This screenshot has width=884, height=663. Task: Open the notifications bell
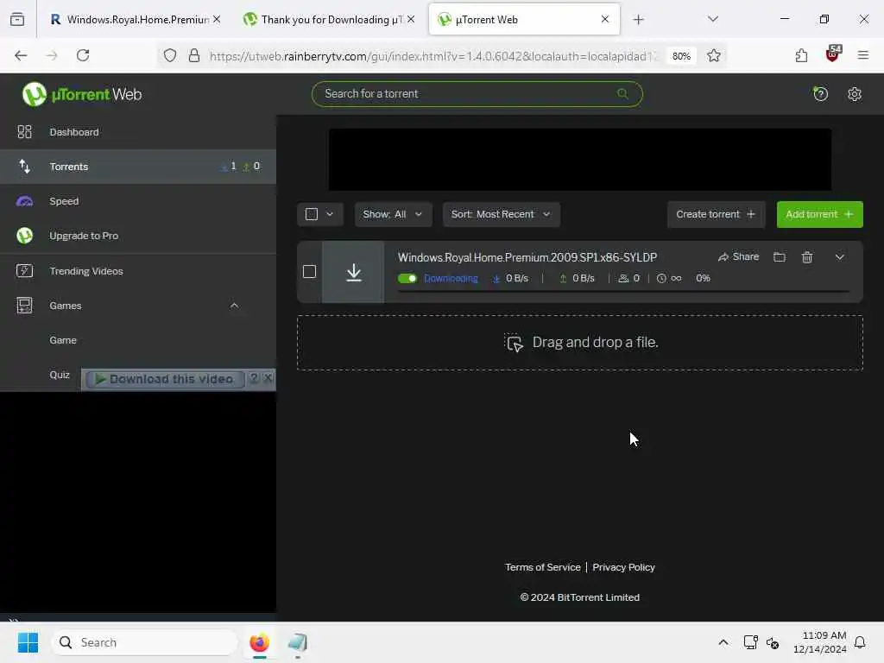coord(860,642)
